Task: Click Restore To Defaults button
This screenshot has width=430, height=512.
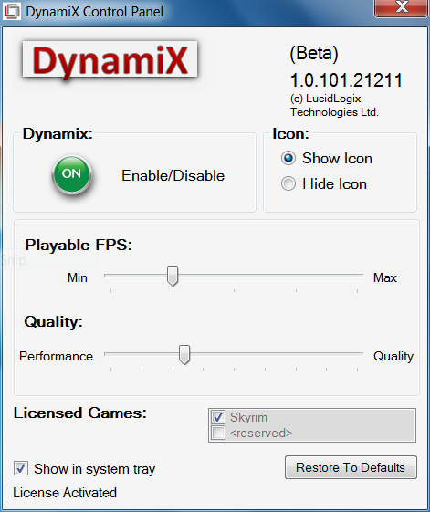Action: pos(351,467)
